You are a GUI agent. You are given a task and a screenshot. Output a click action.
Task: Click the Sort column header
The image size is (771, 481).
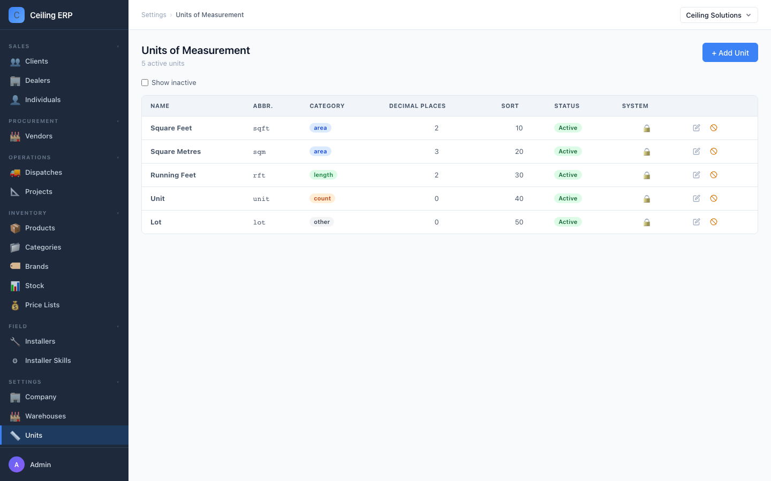[510, 106]
